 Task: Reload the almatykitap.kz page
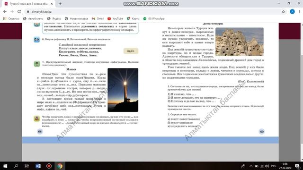tap(19, 11)
